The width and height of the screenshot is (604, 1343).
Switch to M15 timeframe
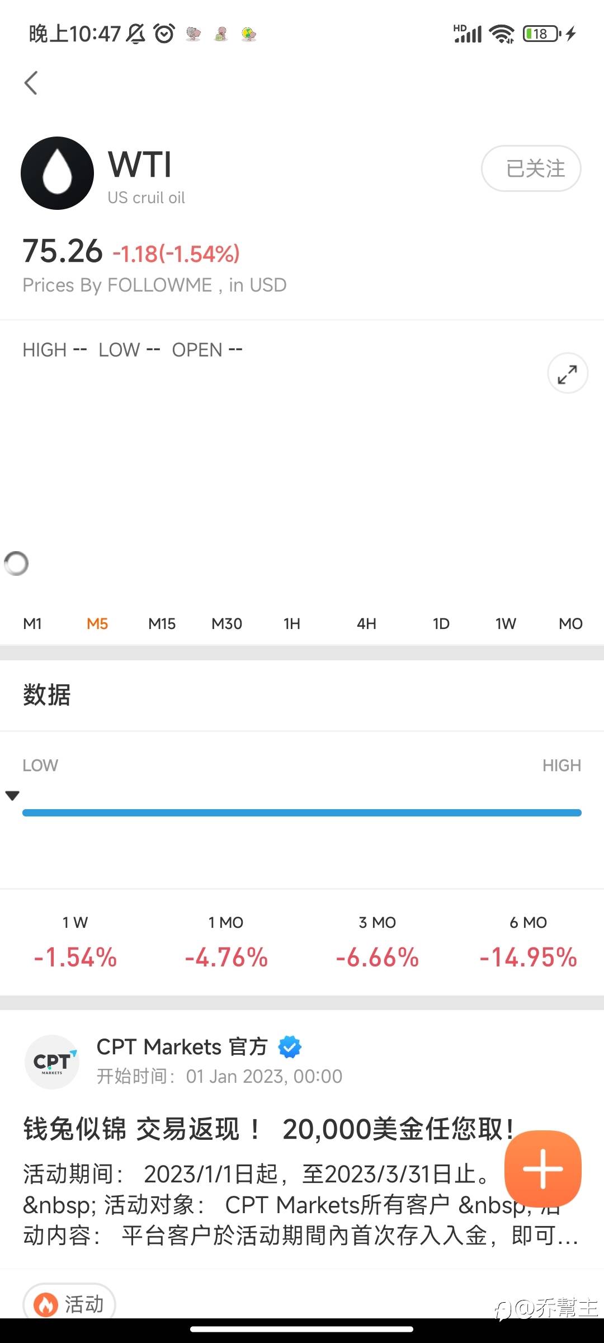coord(162,623)
